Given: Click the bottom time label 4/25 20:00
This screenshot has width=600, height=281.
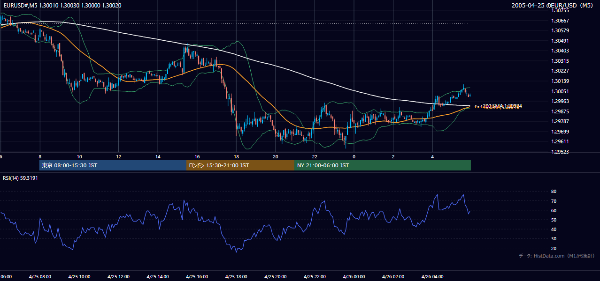Looking at the screenshot, I should pos(276,276).
